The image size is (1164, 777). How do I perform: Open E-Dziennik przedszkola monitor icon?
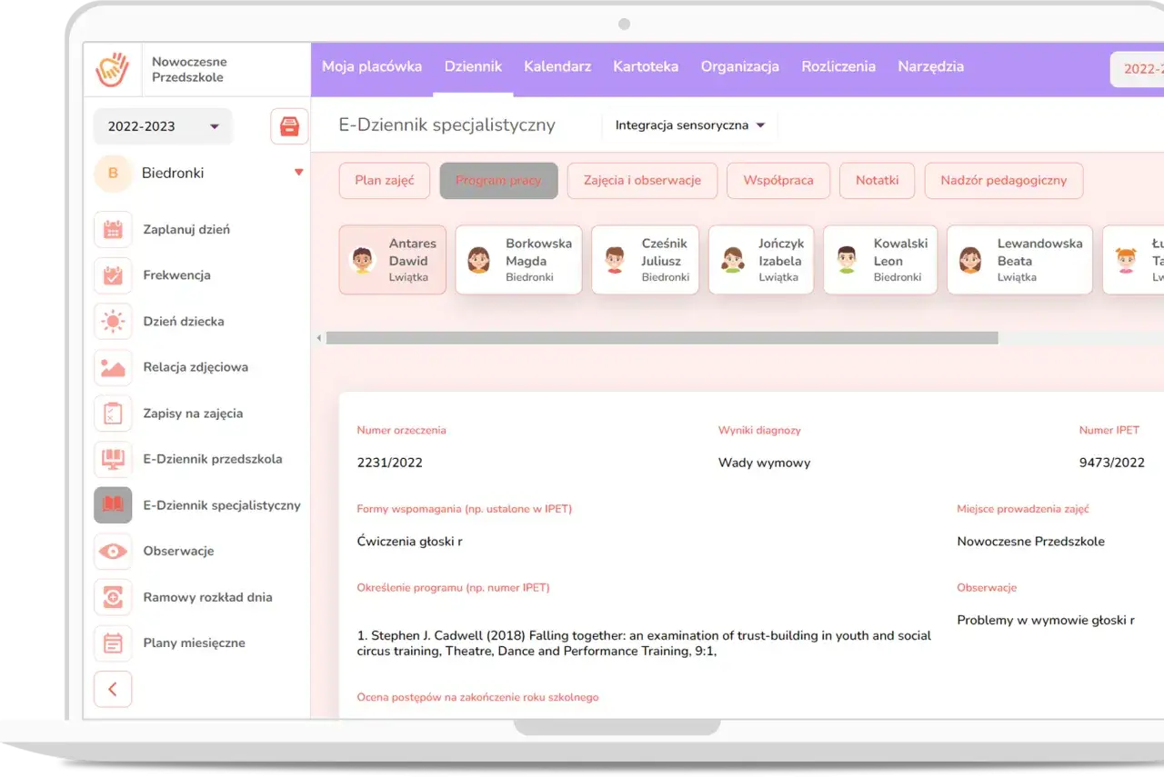pos(113,459)
